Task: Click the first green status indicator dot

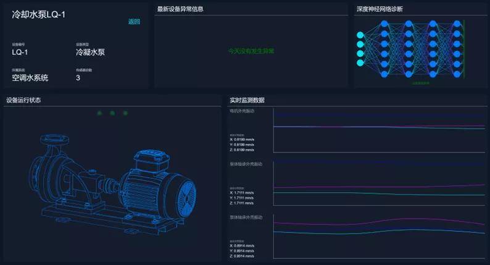Action: coord(99,113)
